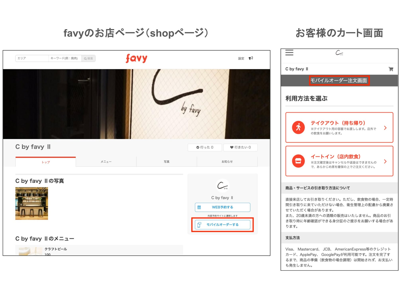Click the モバイルオーダーする button
Image resolution: width=408 pixels, height=306 pixels.
tap(223, 225)
